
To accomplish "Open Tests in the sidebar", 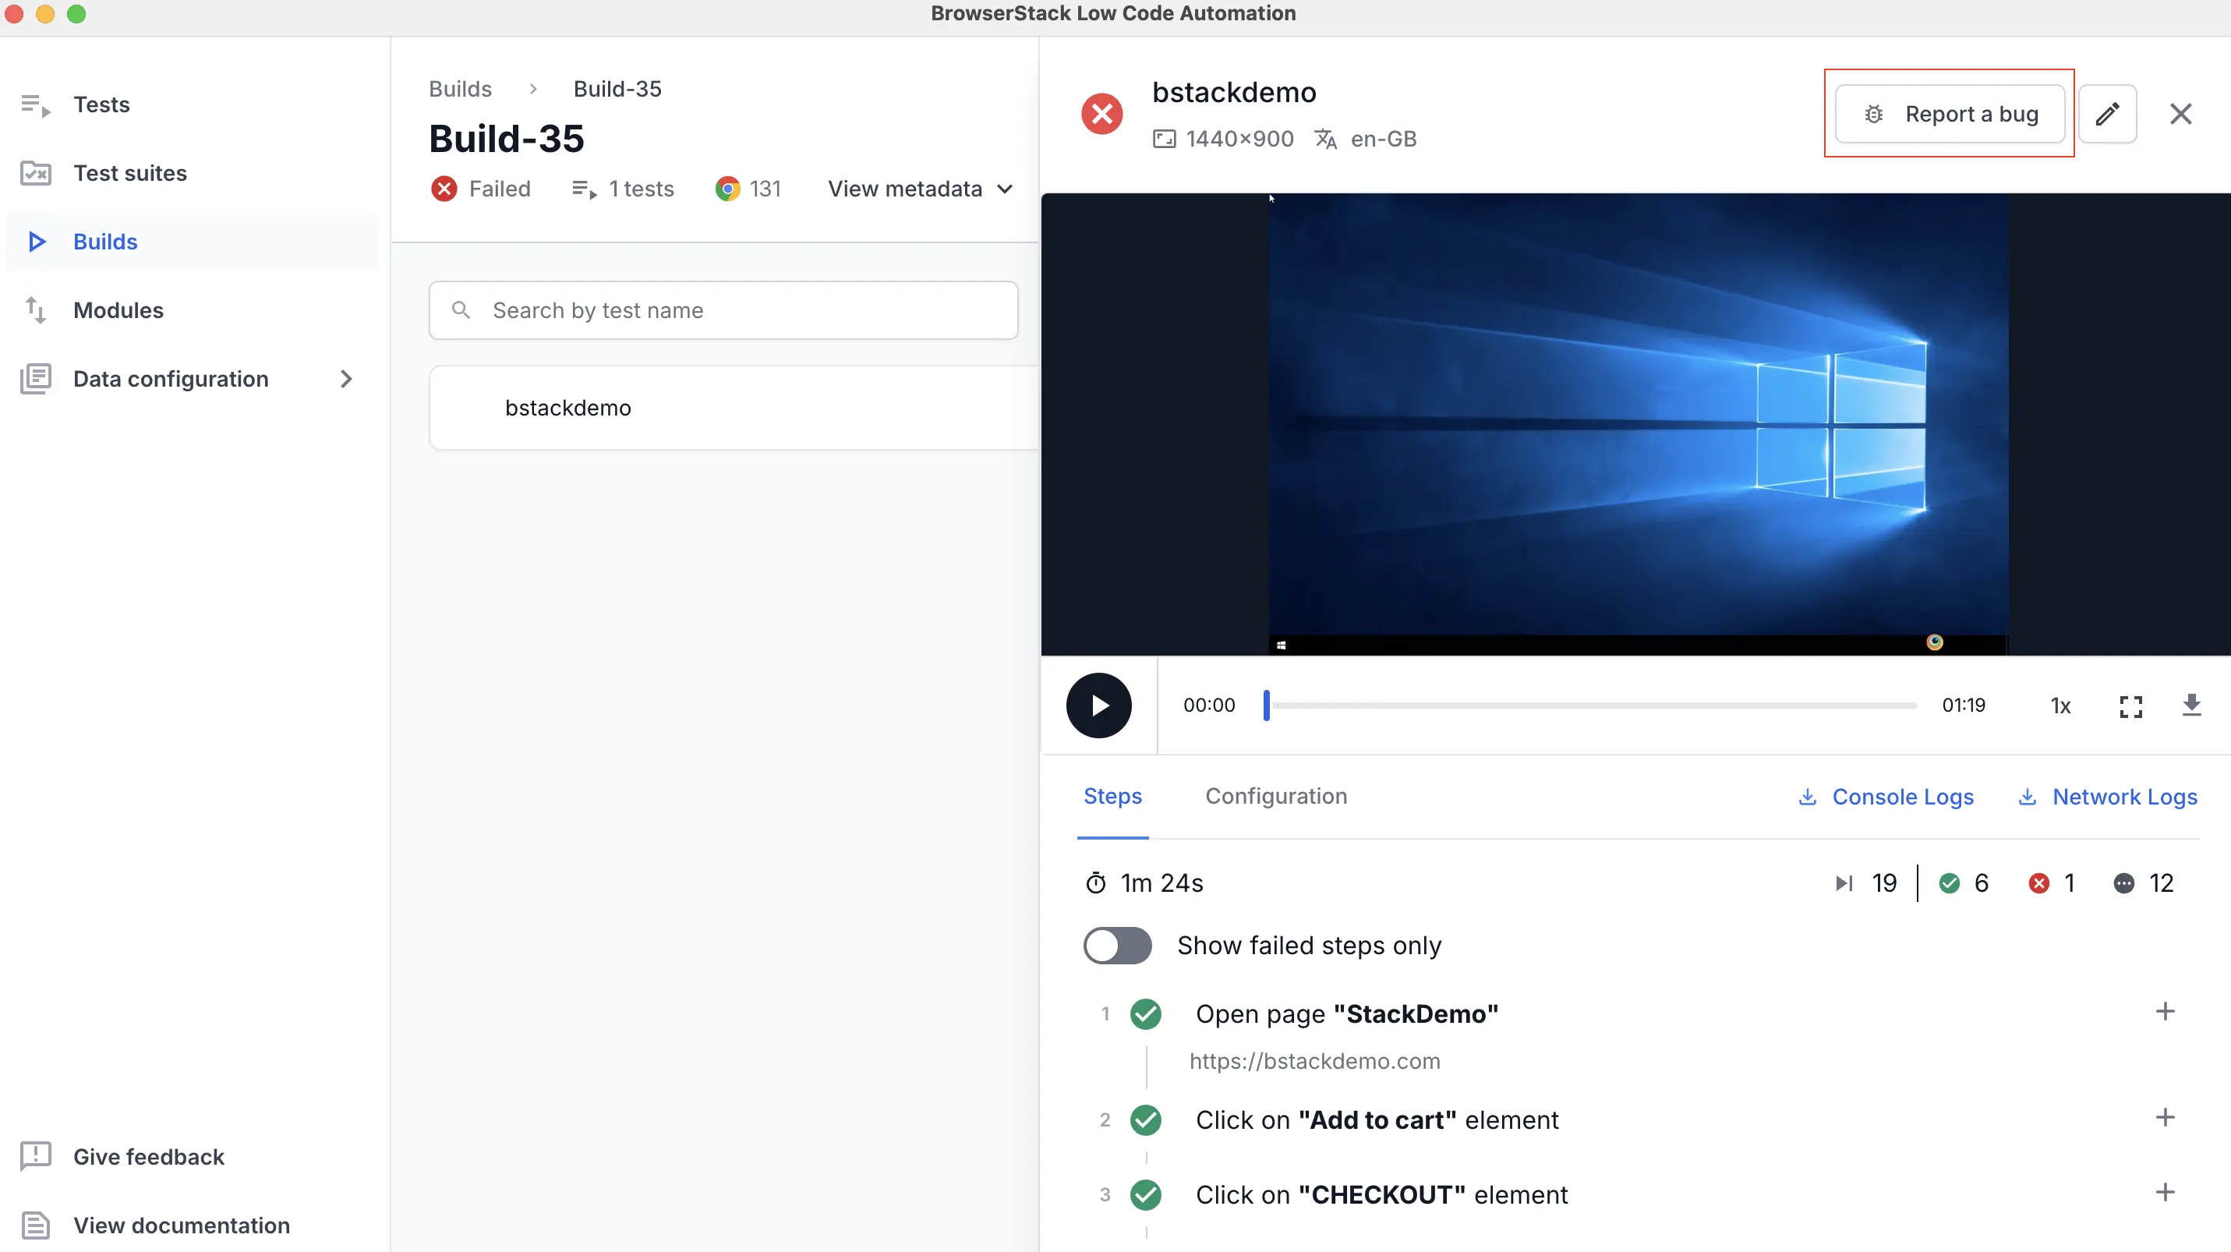I will 101,104.
